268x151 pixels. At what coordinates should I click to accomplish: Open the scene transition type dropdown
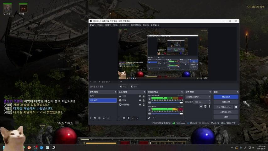(x=198, y=97)
